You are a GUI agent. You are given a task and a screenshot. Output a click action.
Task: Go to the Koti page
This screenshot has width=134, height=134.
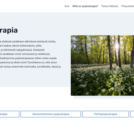click(x=67, y=6)
